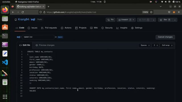The image size is (182, 102).
Task: Select the Edit file tab
Action: (25, 45)
